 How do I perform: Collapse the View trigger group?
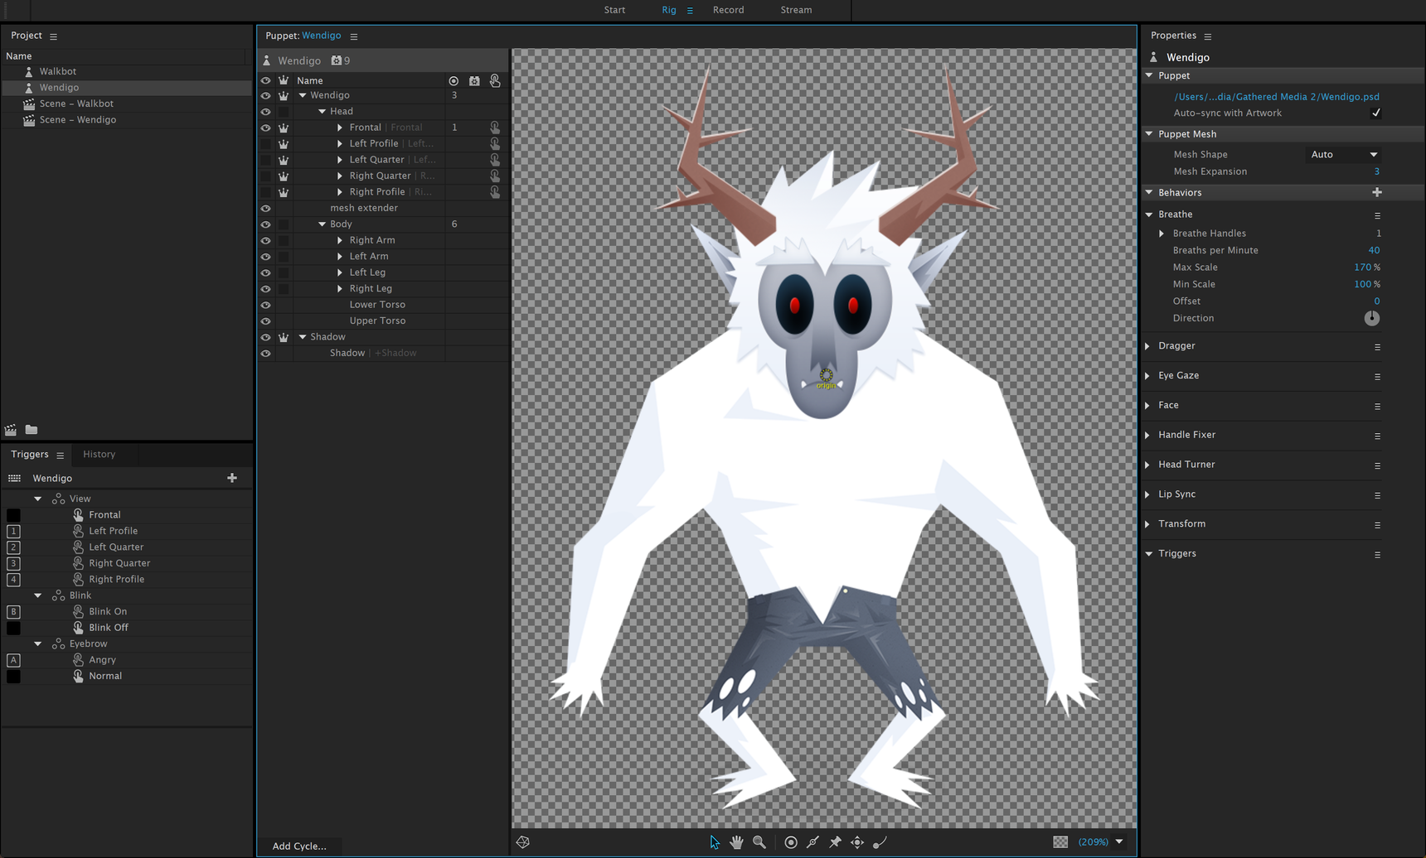[38, 499]
